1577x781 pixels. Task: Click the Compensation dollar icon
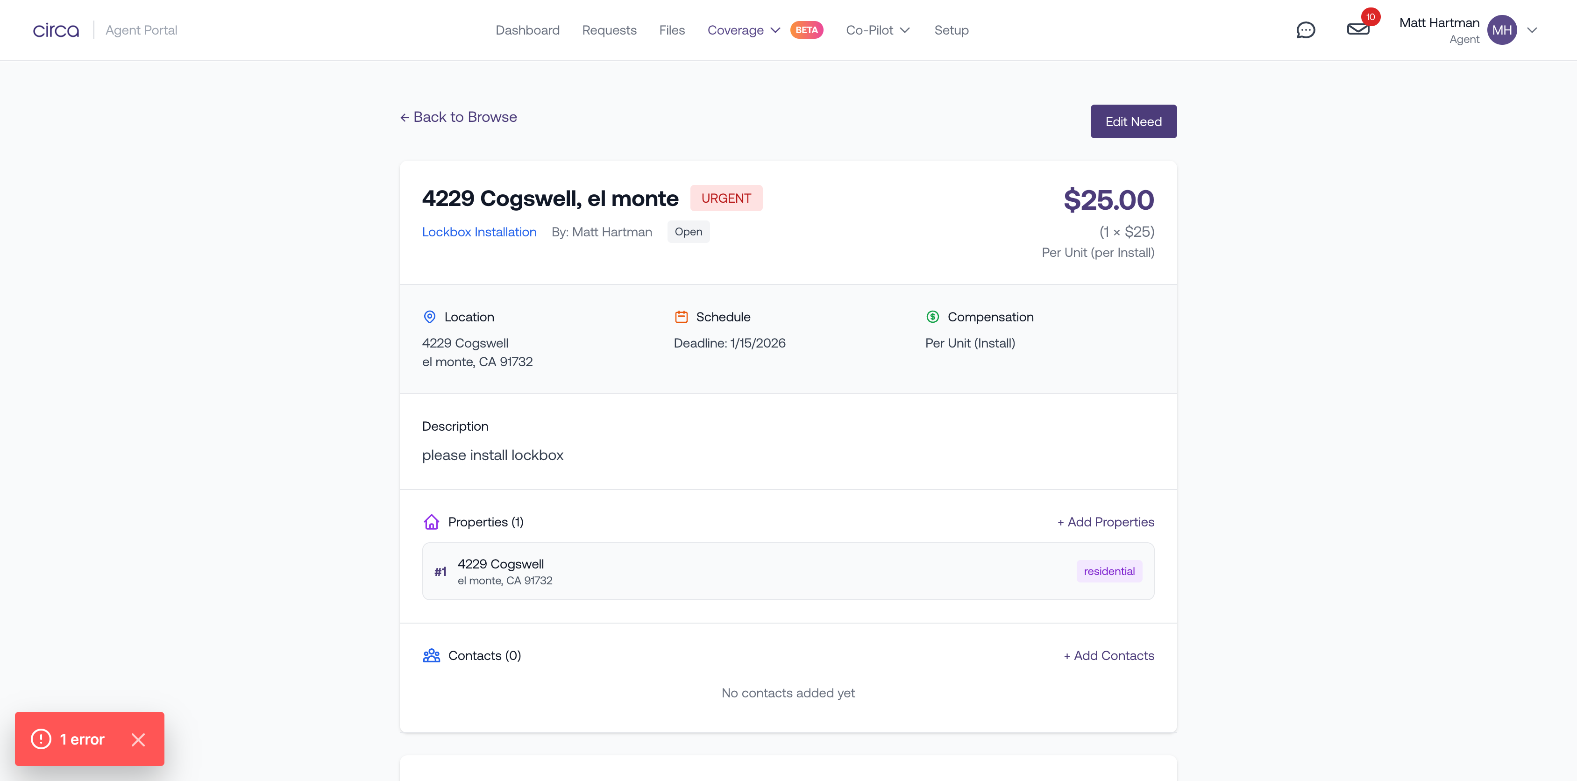point(932,316)
